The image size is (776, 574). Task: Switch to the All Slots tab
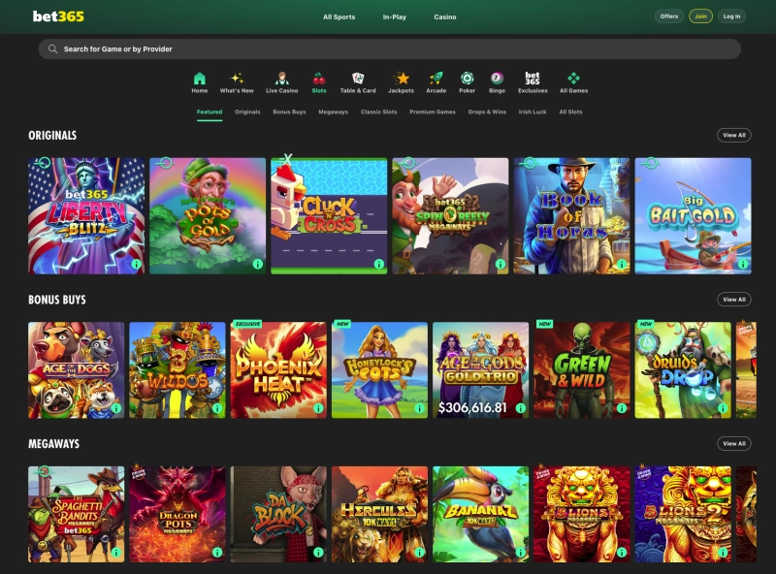[x=570, y=112]
